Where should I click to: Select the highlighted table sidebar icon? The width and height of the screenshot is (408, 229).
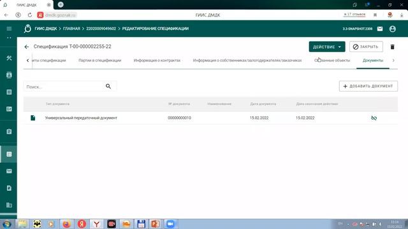click(x=9, y=154)
